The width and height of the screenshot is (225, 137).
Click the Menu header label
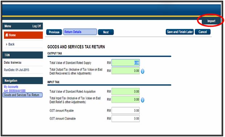tap(8, 26)
